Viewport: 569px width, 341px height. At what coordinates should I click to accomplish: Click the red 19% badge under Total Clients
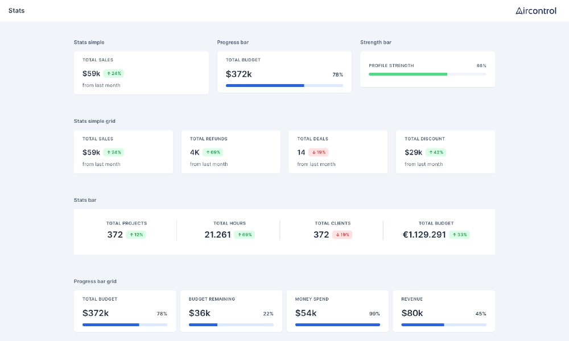pyautogui.click(x=342, y=235)
